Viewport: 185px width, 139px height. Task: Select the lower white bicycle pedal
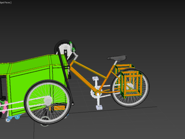pos(99,107)
